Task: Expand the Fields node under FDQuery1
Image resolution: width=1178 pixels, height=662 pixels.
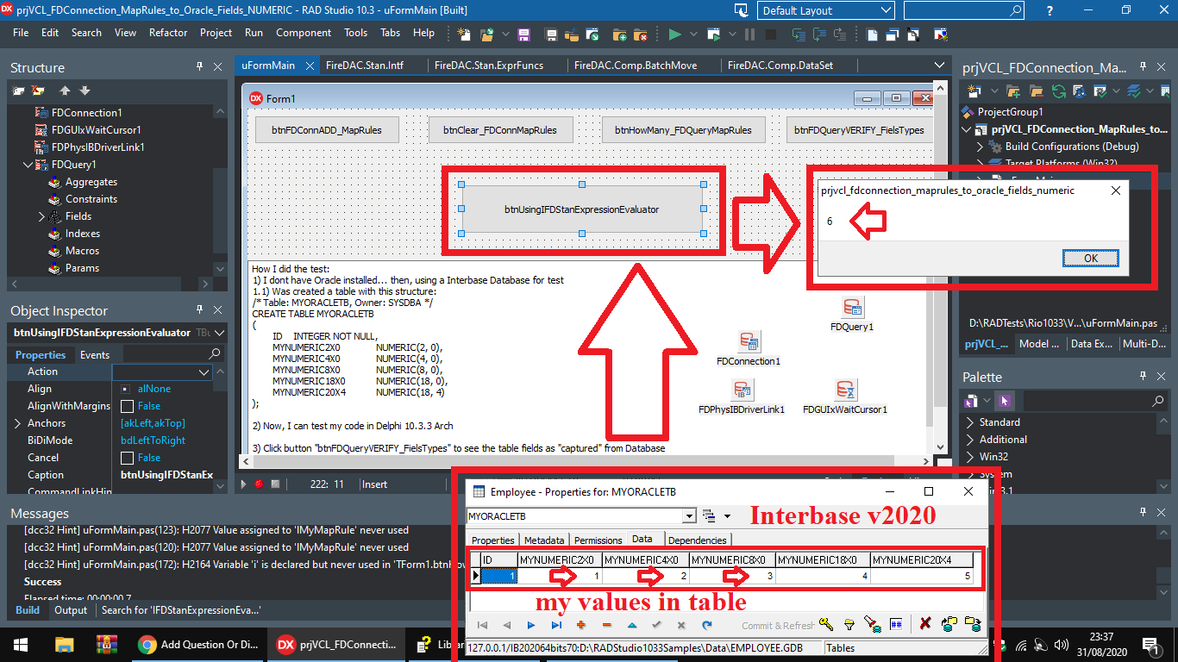Action: 41,216
